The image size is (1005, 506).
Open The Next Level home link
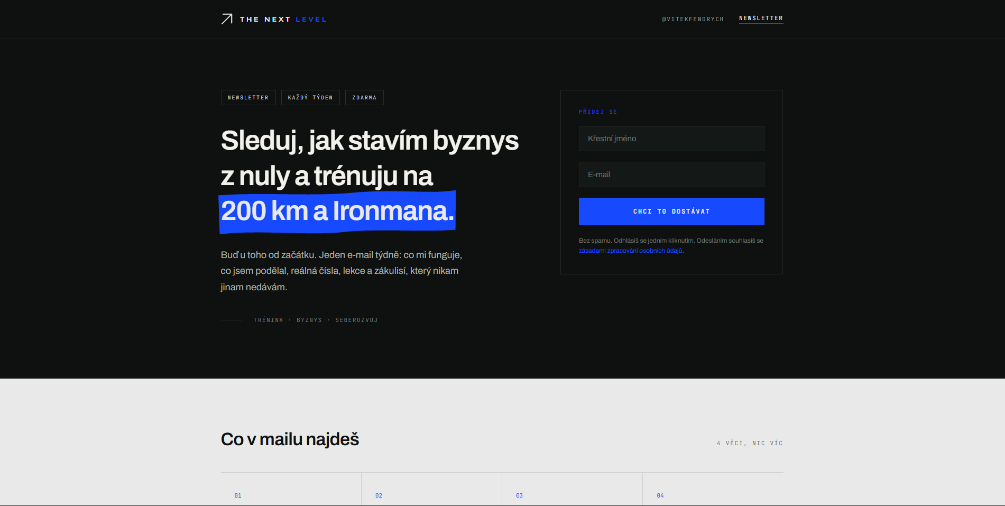click(x=274, y=19)
